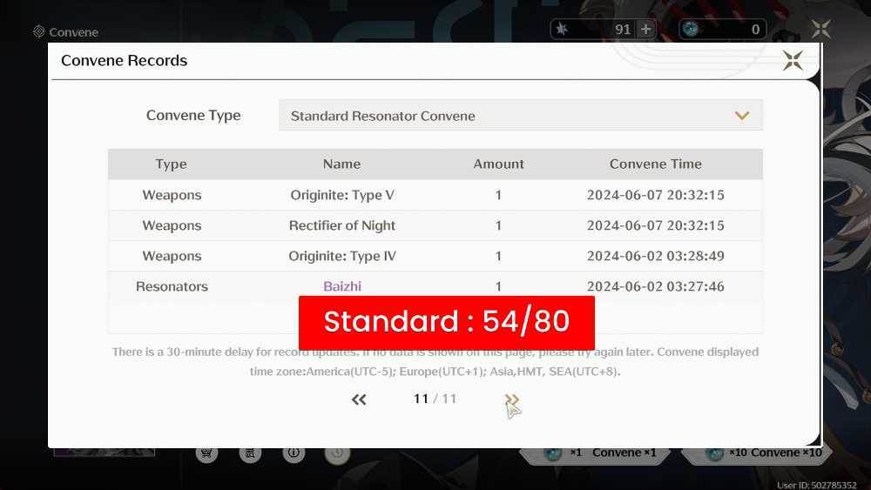Click the Resonators type cell
The height and width of the screenshot is (490, 871).
click(x=172, y=286)
